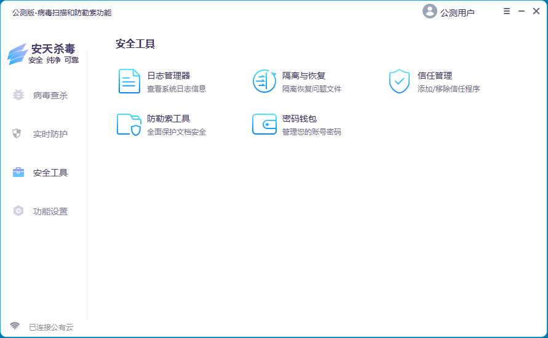
Task: Click the 已连接公有云 status text
Action: click(51, 327)
